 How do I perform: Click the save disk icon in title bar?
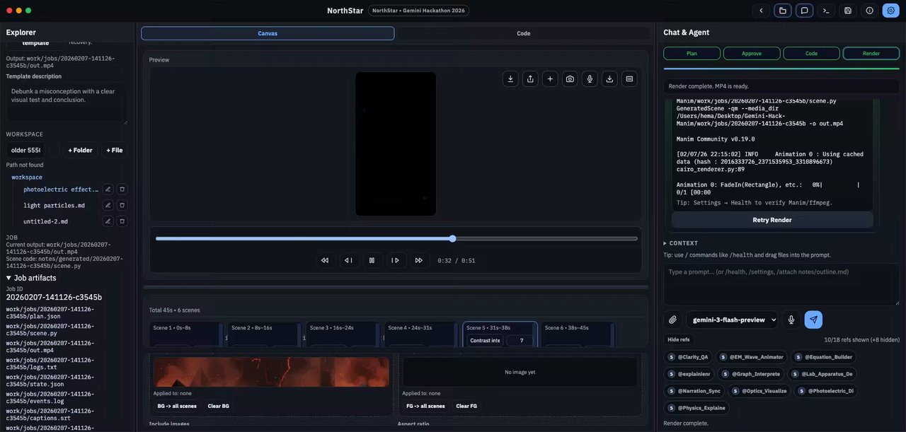point(848,11)
